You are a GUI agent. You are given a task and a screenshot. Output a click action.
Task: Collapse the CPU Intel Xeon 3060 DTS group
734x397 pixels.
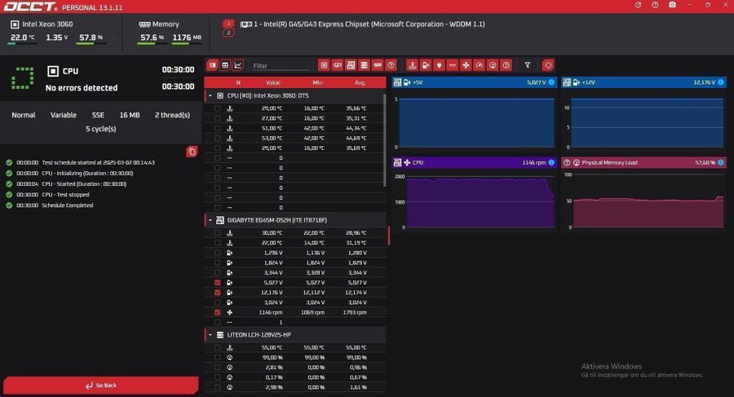point(210,95)
